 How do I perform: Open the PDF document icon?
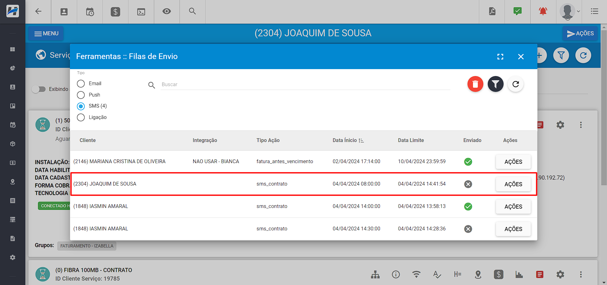pyautogui.click(x=492, y=11)
